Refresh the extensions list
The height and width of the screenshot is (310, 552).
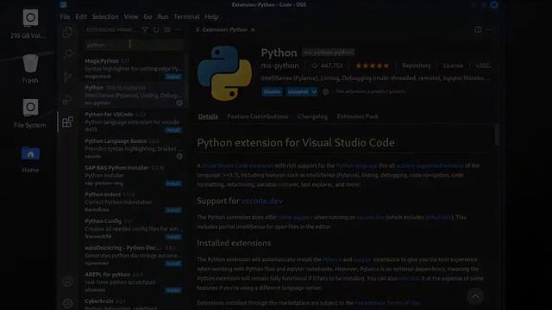tap(156, 30)
